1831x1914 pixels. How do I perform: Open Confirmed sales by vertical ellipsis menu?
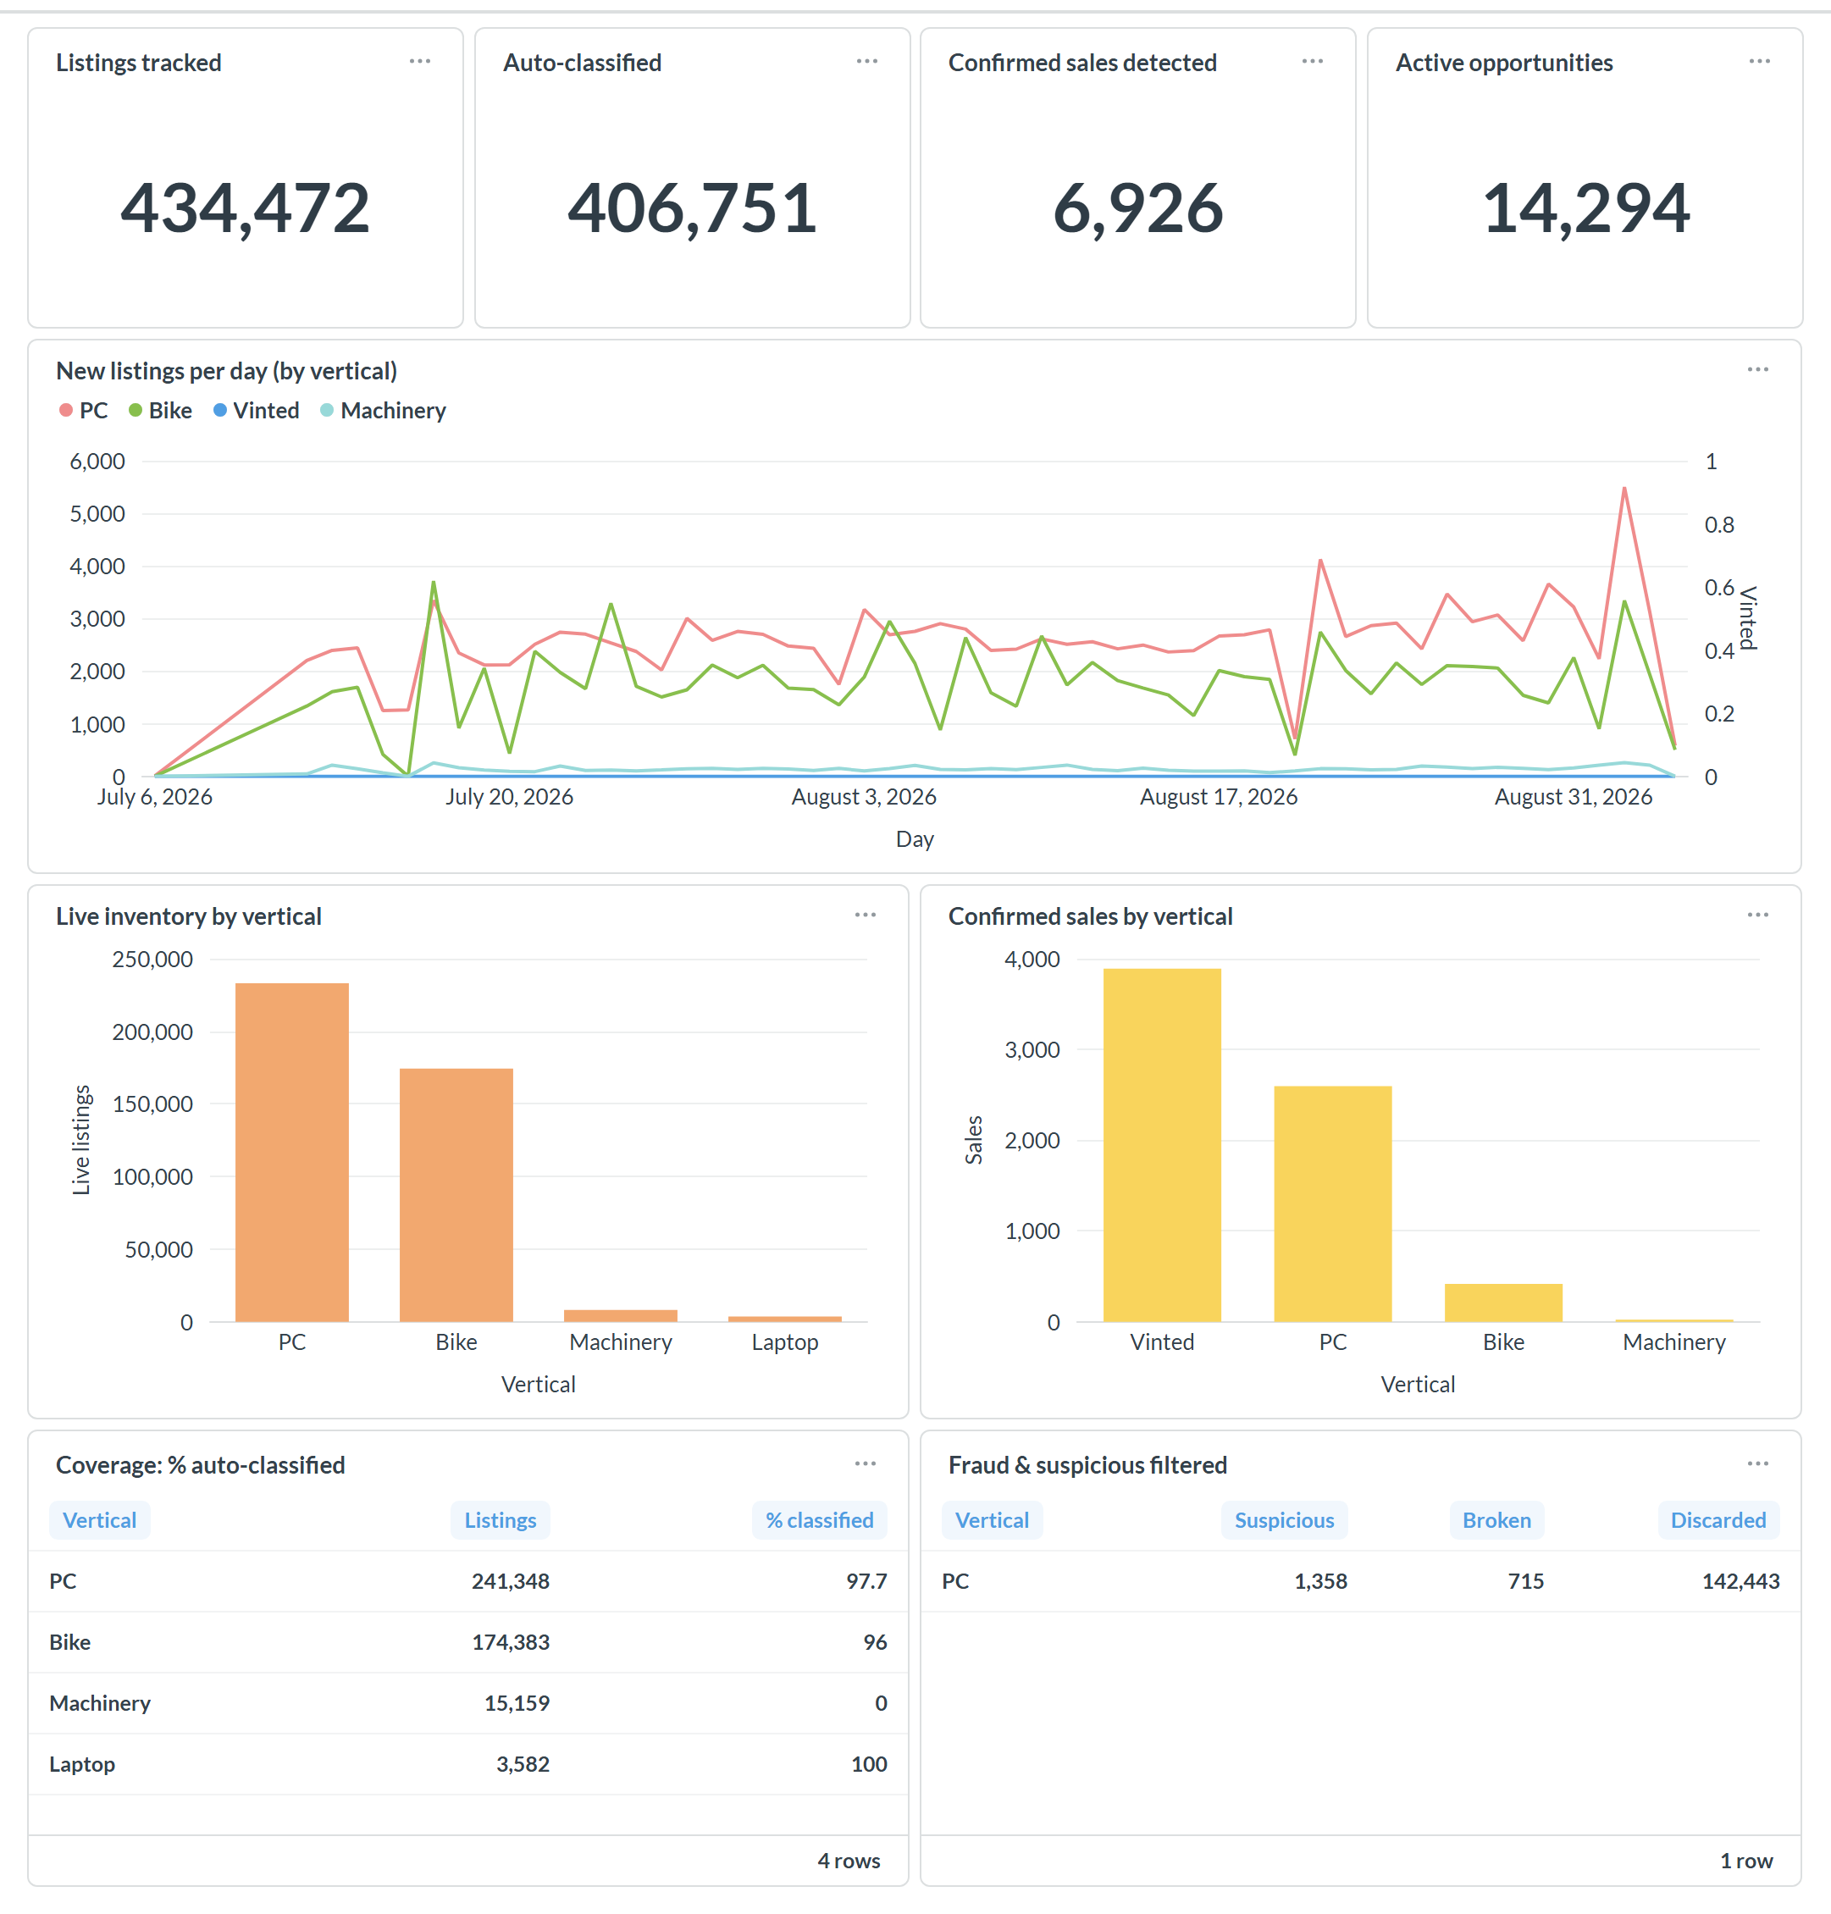(x=1758, y=916)
